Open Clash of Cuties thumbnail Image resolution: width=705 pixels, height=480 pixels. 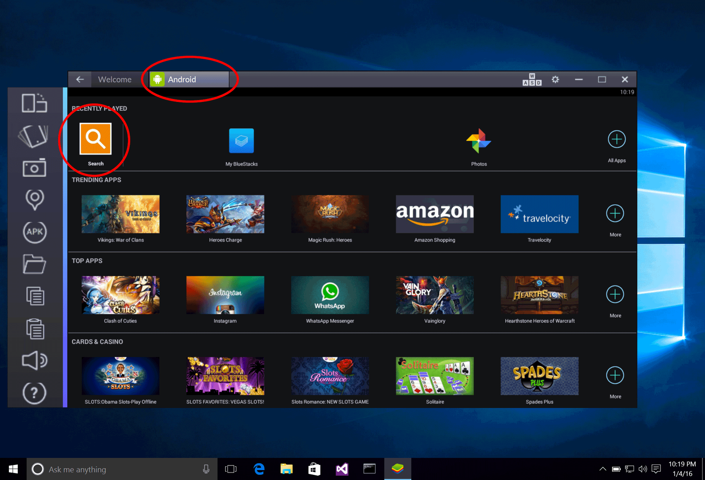[120, 295]
